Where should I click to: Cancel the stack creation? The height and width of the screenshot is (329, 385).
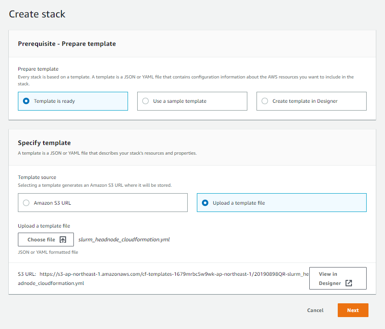click(x=315, y=310)
